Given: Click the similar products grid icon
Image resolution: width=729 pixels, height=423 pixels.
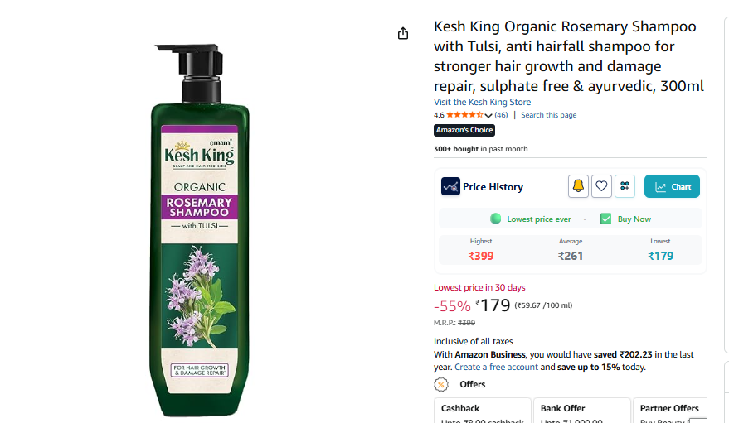Looking at the screenshot, I should [625, 186].
